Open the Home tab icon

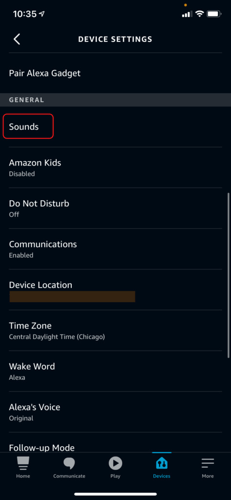coord(23,463)
